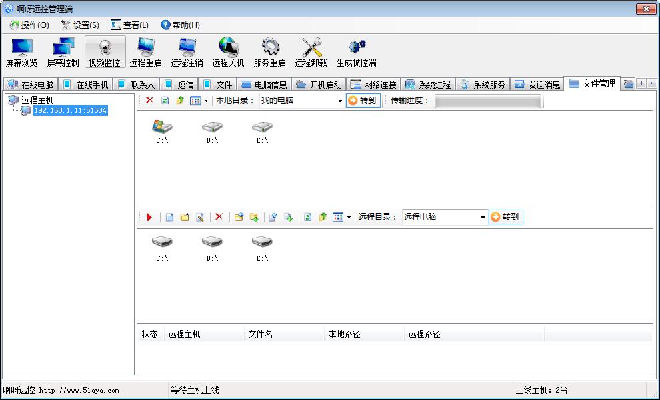Select remote drive E:\
660x400 pixels.
click(x=262, y=249)
